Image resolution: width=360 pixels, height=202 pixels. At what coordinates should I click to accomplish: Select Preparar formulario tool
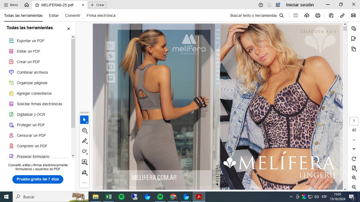tap(33, 156)
